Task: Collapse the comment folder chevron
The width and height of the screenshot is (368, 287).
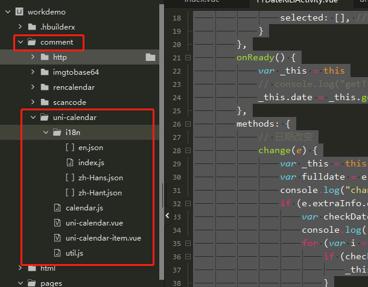Action: [21, 42]
